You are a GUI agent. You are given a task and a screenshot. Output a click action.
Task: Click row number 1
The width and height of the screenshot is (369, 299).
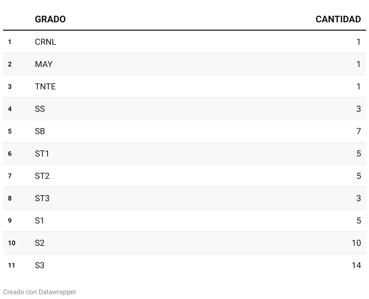[10, 42]
